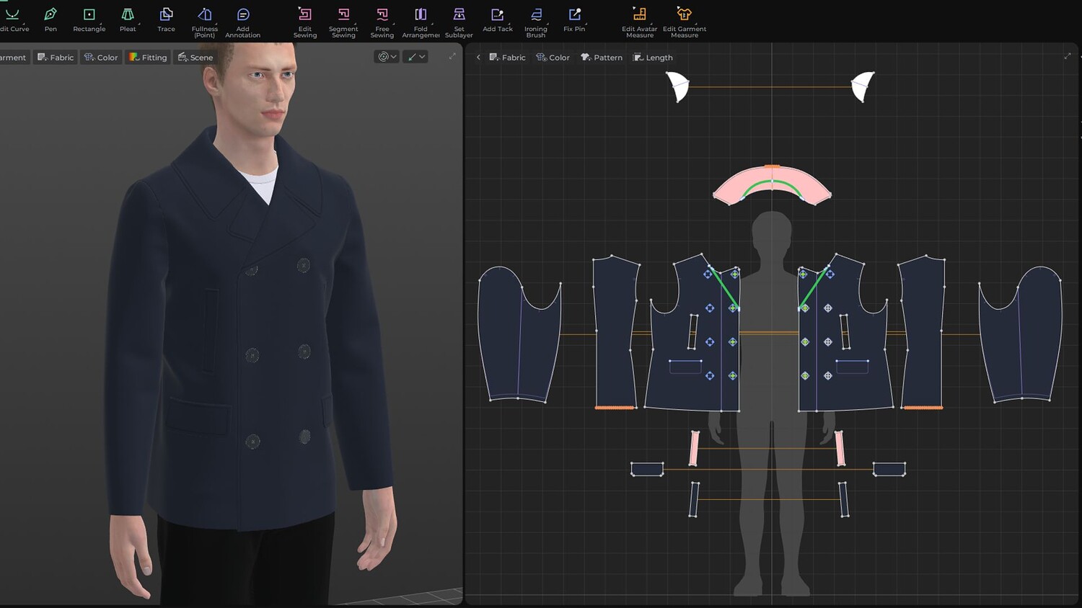
Task: Open the Length tab in the 2D window
Action: pyautogui.click(x=653, y=58)
